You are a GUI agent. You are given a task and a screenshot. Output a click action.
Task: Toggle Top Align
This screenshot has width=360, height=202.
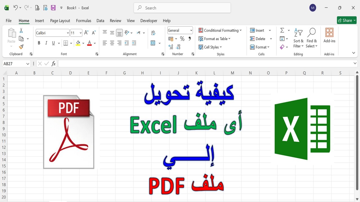pos(105,33)
